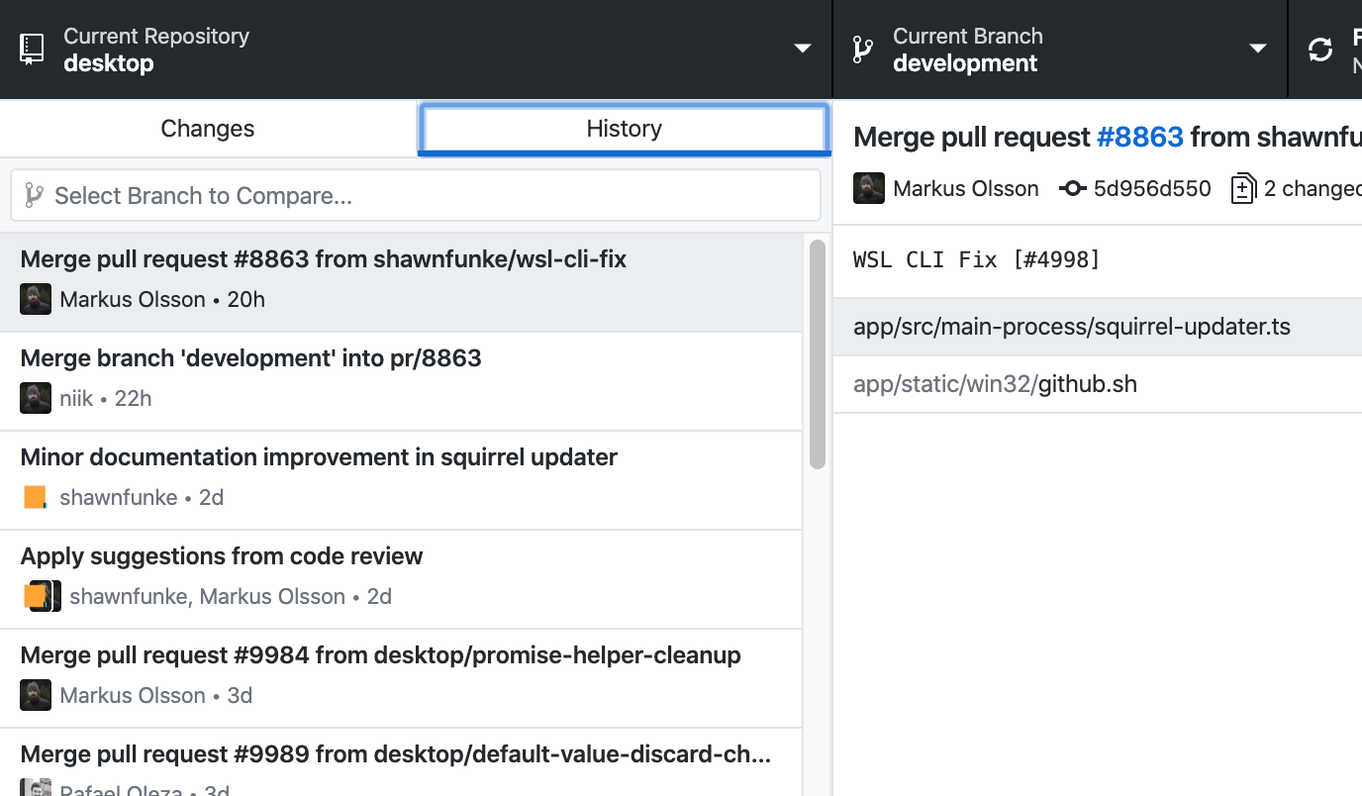Click the branch icon beside Current Branch
Screen dimensions: 1362x796
point(862,47)
